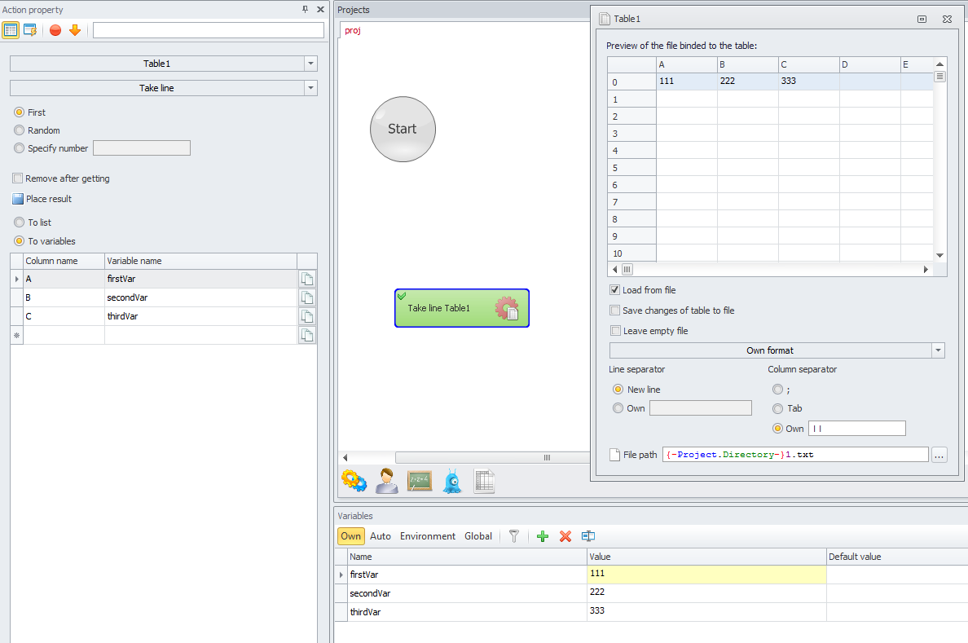Viewport: 968px width, 643px height.
Task: Click the copy icon in the firstVar row
Action: click(x=307, y=279)
